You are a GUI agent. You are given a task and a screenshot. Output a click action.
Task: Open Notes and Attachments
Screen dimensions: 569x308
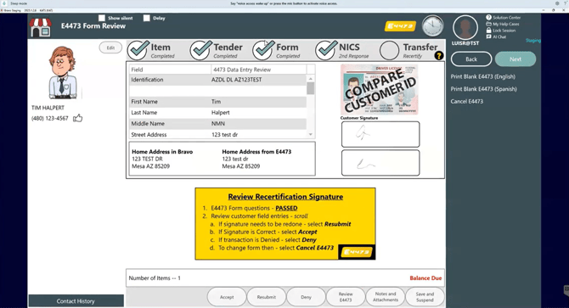[386, 297]
